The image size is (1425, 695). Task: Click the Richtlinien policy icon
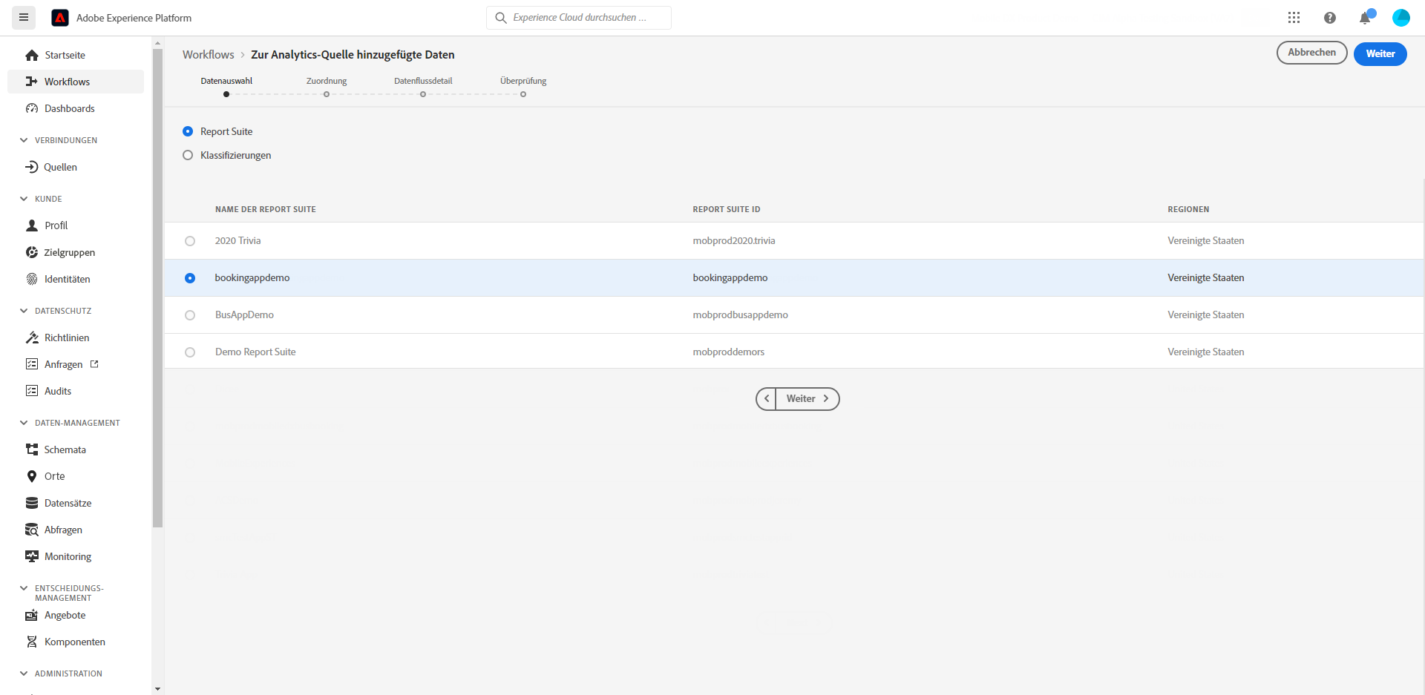coord(32,337)
